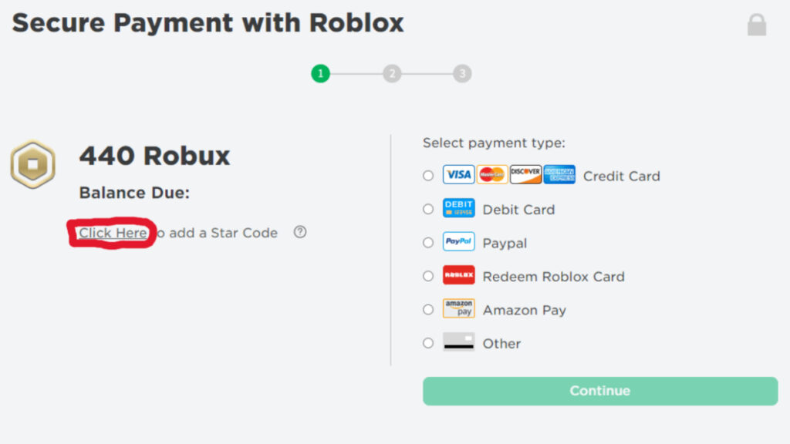The image size is (790, 444).
Task: Click the PayPal logo icon
Action: (459, 242)
